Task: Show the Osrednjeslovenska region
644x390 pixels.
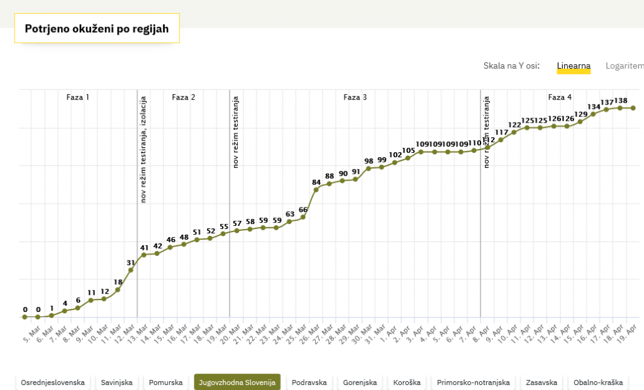Action: tap(53, 382)
